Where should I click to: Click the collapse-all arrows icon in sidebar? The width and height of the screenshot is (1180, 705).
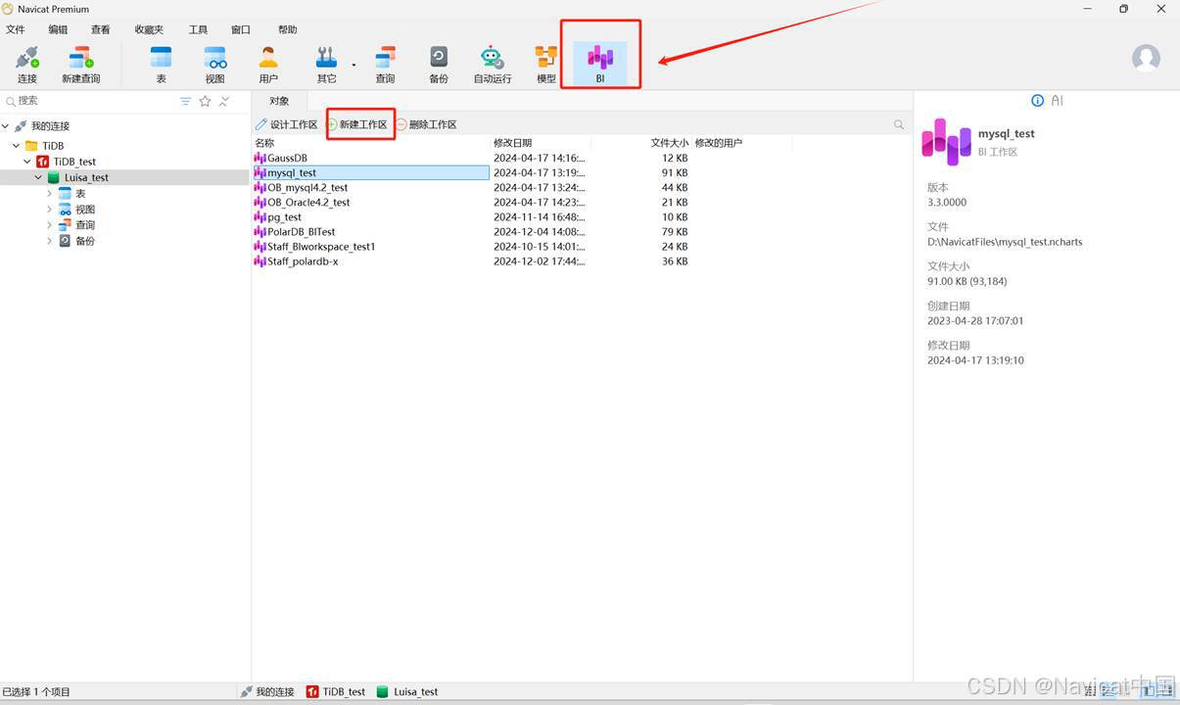click(224, 101)
